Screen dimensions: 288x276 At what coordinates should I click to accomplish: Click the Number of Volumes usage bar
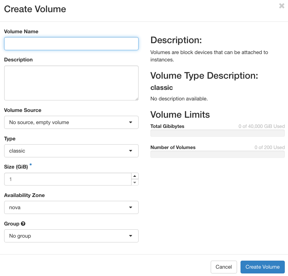click(217, 154)
